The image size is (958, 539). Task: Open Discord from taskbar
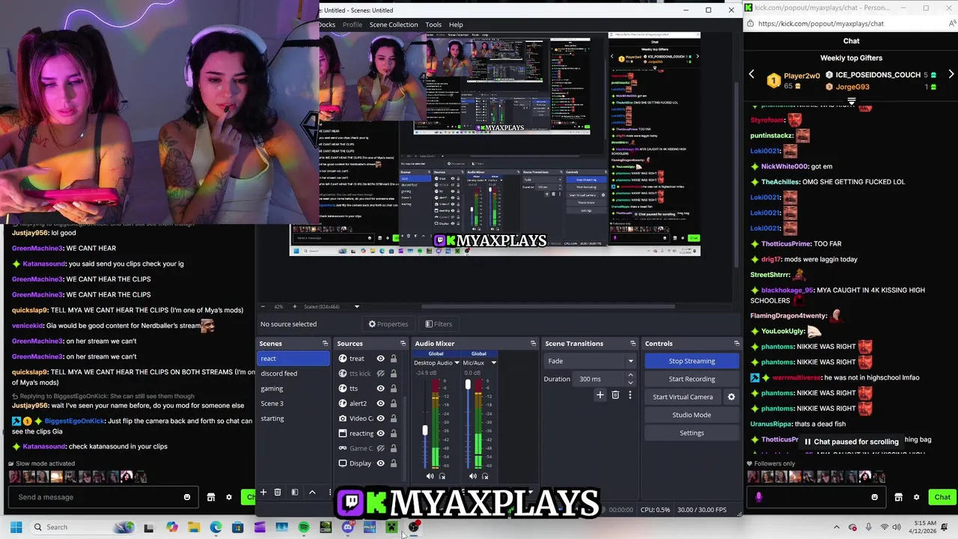[347, 527]
